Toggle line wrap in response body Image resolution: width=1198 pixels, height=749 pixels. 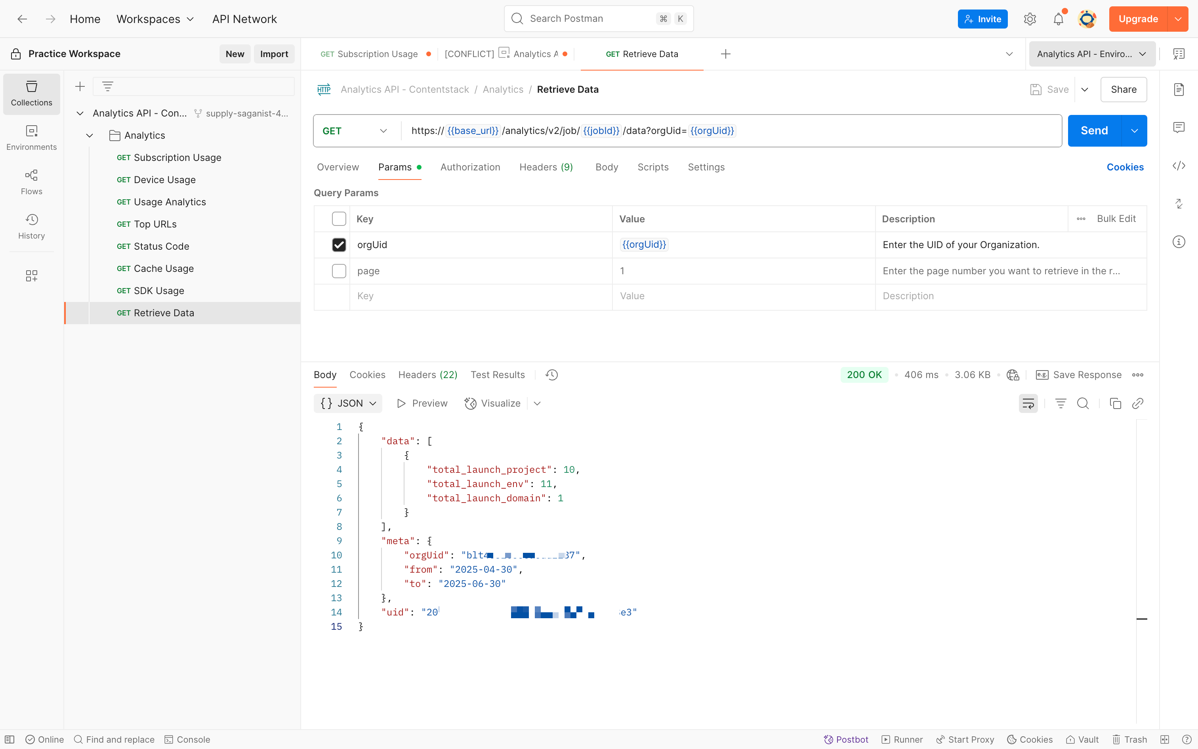[1028, 404]
